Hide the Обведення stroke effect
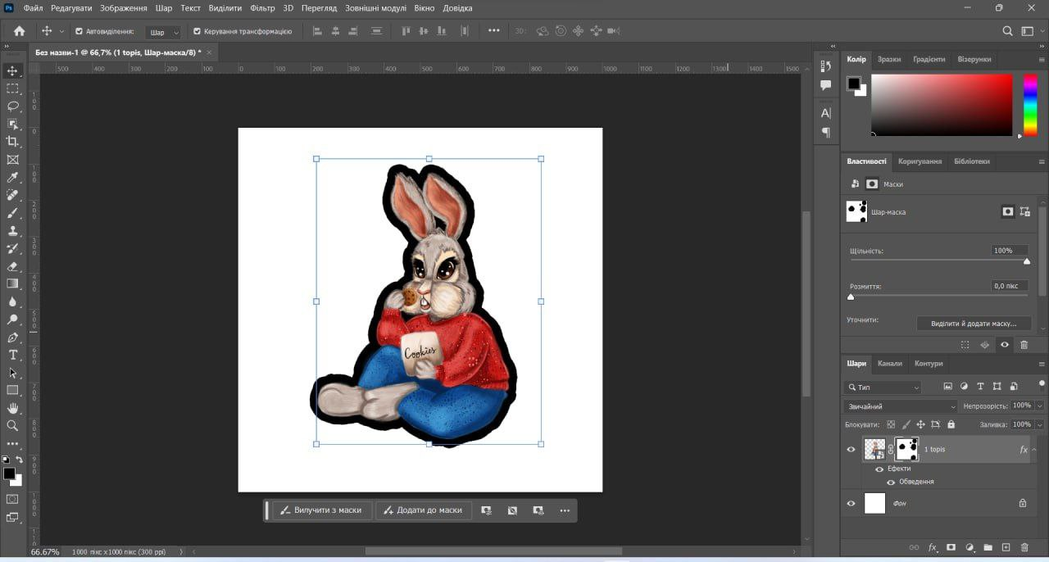The height and width of the screenshot is (562, 1049). pyautogui.click(x=891, y=482)
